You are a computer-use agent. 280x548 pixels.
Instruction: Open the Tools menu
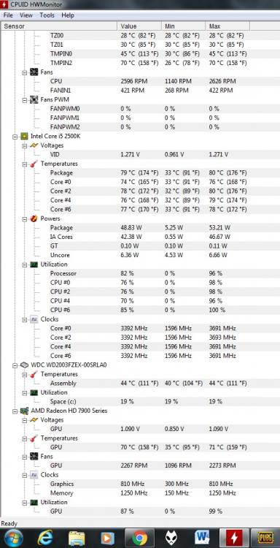tap(47, 15)
